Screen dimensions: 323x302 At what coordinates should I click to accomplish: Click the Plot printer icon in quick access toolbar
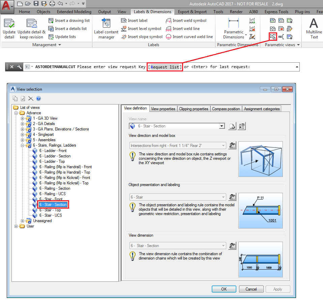pyautogui.click(x=52, y=3)
